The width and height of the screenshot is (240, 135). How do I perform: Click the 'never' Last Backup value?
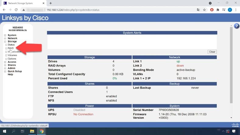pos(195,88)
